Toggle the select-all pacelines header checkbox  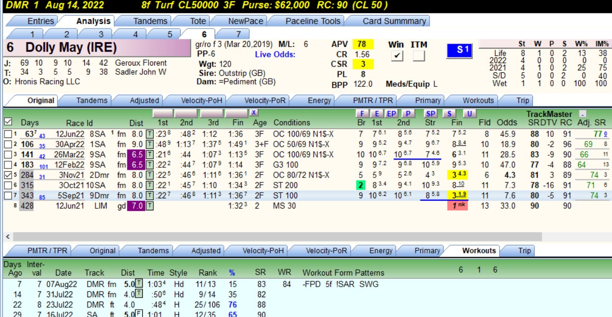pyautogui.click(x=8, y=122)
